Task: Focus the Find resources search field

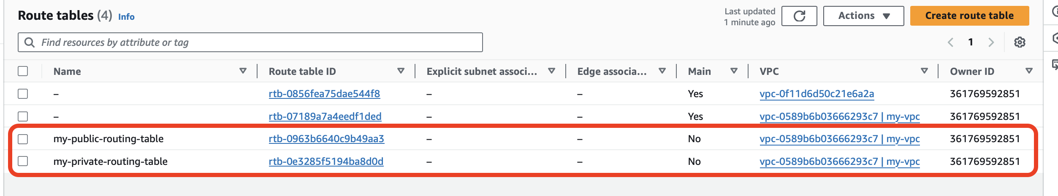Action: click(x=253, y=42)
